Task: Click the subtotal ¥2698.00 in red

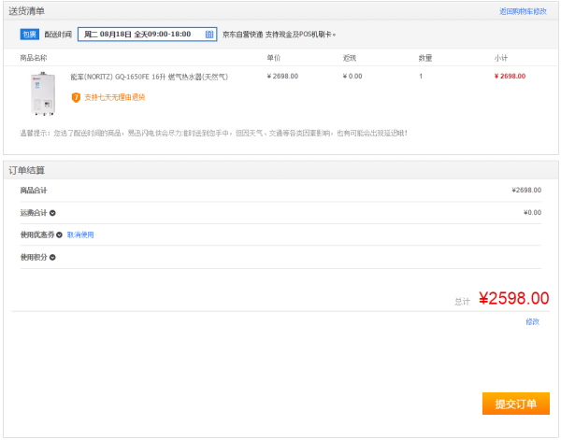Action: (x=510, y=76)
